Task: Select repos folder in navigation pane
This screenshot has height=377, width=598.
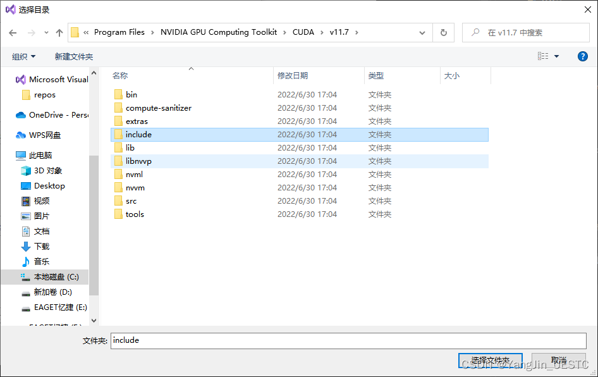Action: tap(39, 95)
